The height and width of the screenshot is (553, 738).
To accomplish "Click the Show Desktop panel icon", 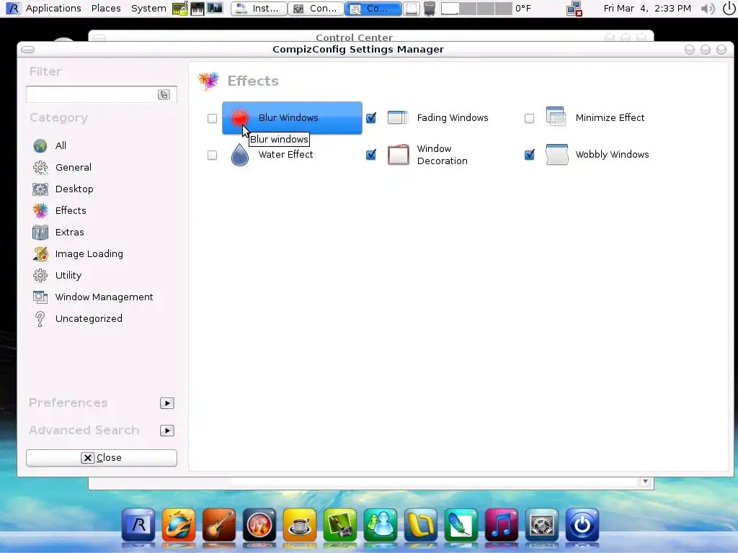I will pyautogui.click(x=412, y=9).
